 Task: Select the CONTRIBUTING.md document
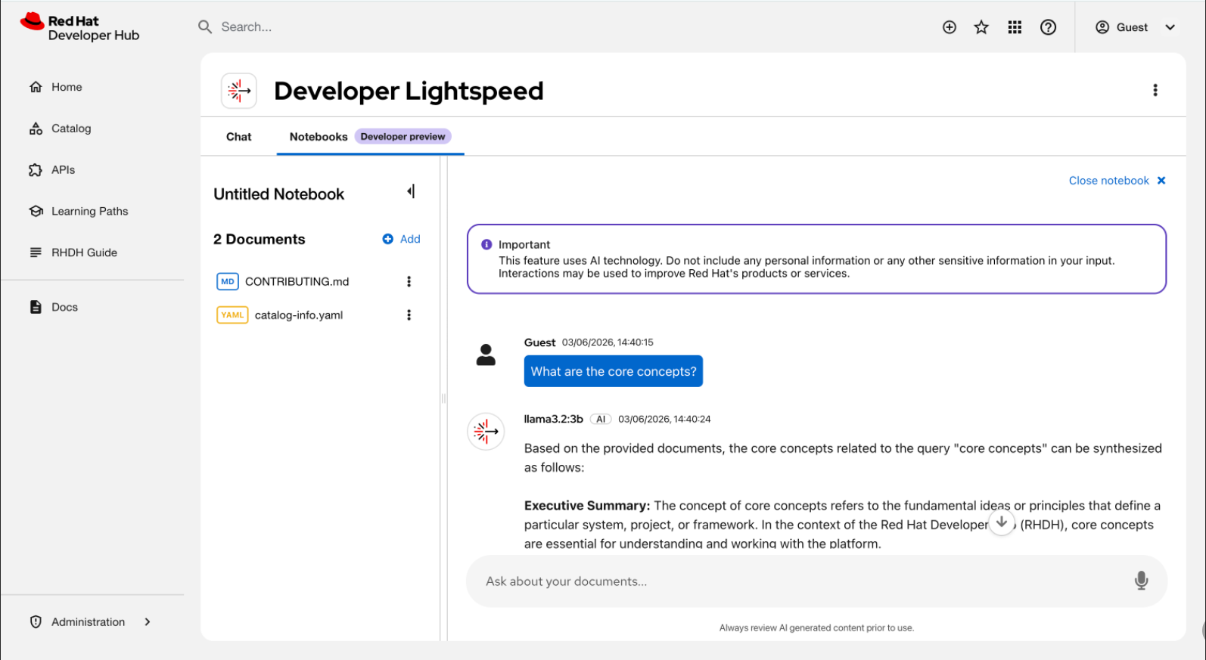[297, 281]
